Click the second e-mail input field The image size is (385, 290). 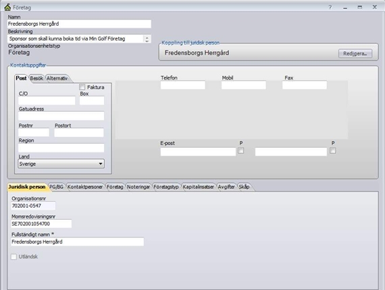coord(291,152)
